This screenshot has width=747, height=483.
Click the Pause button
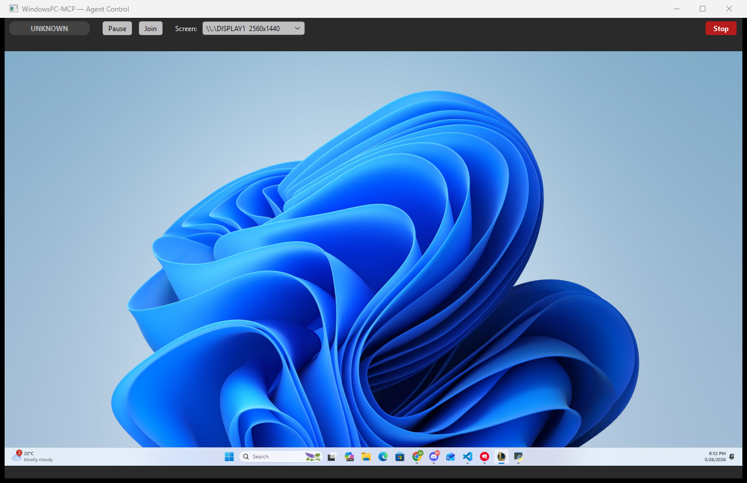tap(118, 28)
